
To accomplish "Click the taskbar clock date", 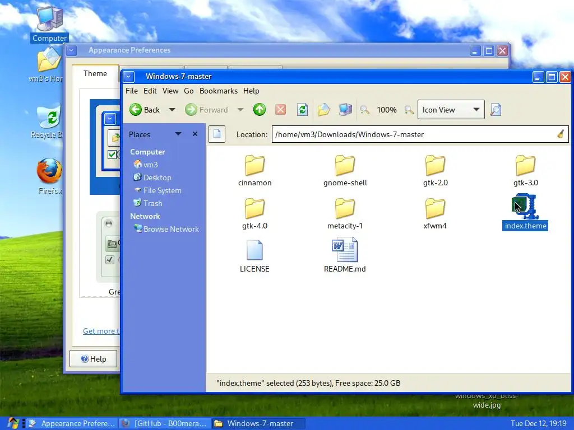I will click(x=539, y=423).
